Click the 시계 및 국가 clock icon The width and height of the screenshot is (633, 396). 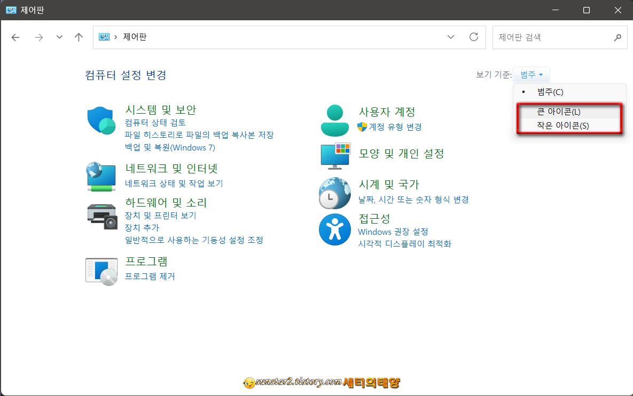(x=334, y=192)
